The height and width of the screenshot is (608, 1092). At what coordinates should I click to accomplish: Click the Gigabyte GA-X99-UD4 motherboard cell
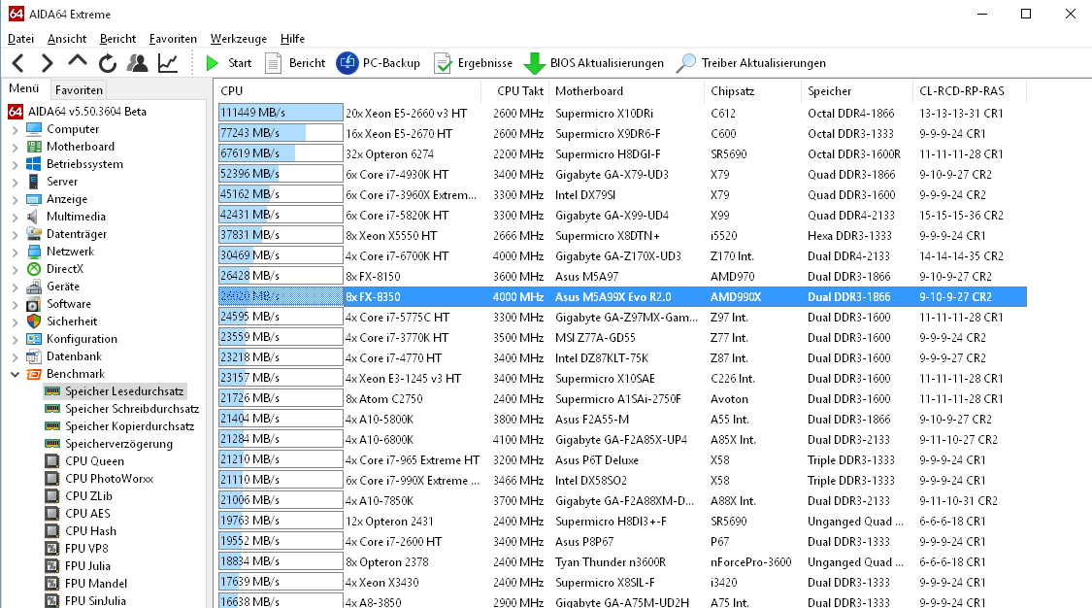[x=612, y=216]
